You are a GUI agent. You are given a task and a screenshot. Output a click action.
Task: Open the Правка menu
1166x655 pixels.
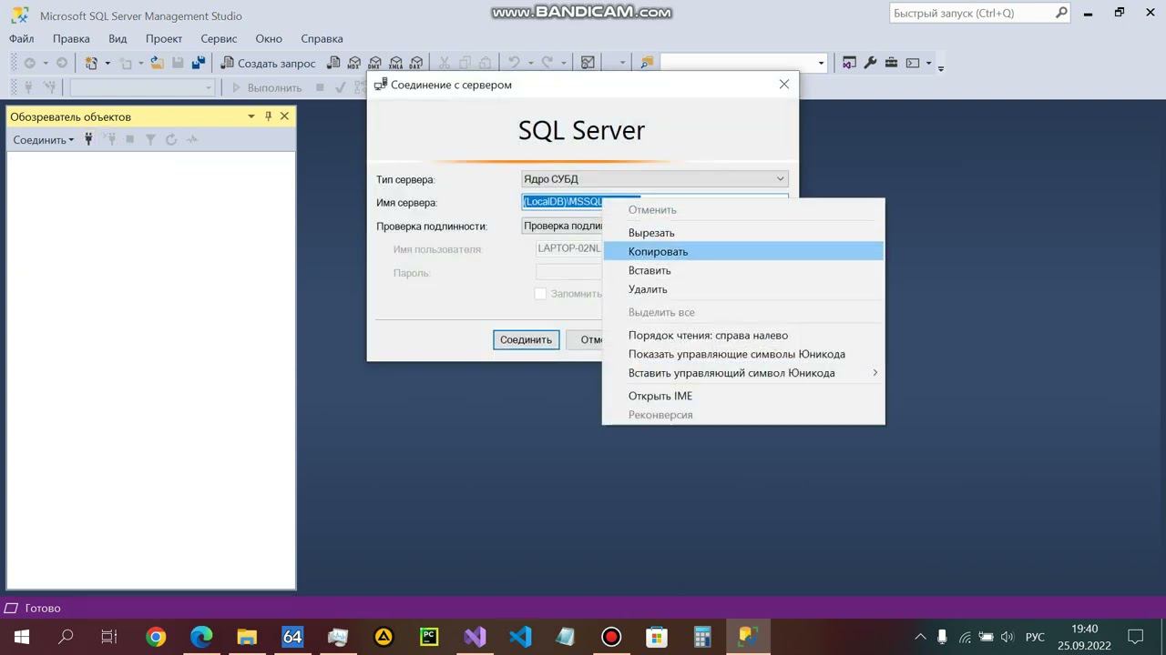click(71, 38)
